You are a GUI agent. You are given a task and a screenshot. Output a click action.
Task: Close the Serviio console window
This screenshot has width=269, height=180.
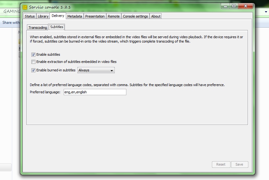246,6
